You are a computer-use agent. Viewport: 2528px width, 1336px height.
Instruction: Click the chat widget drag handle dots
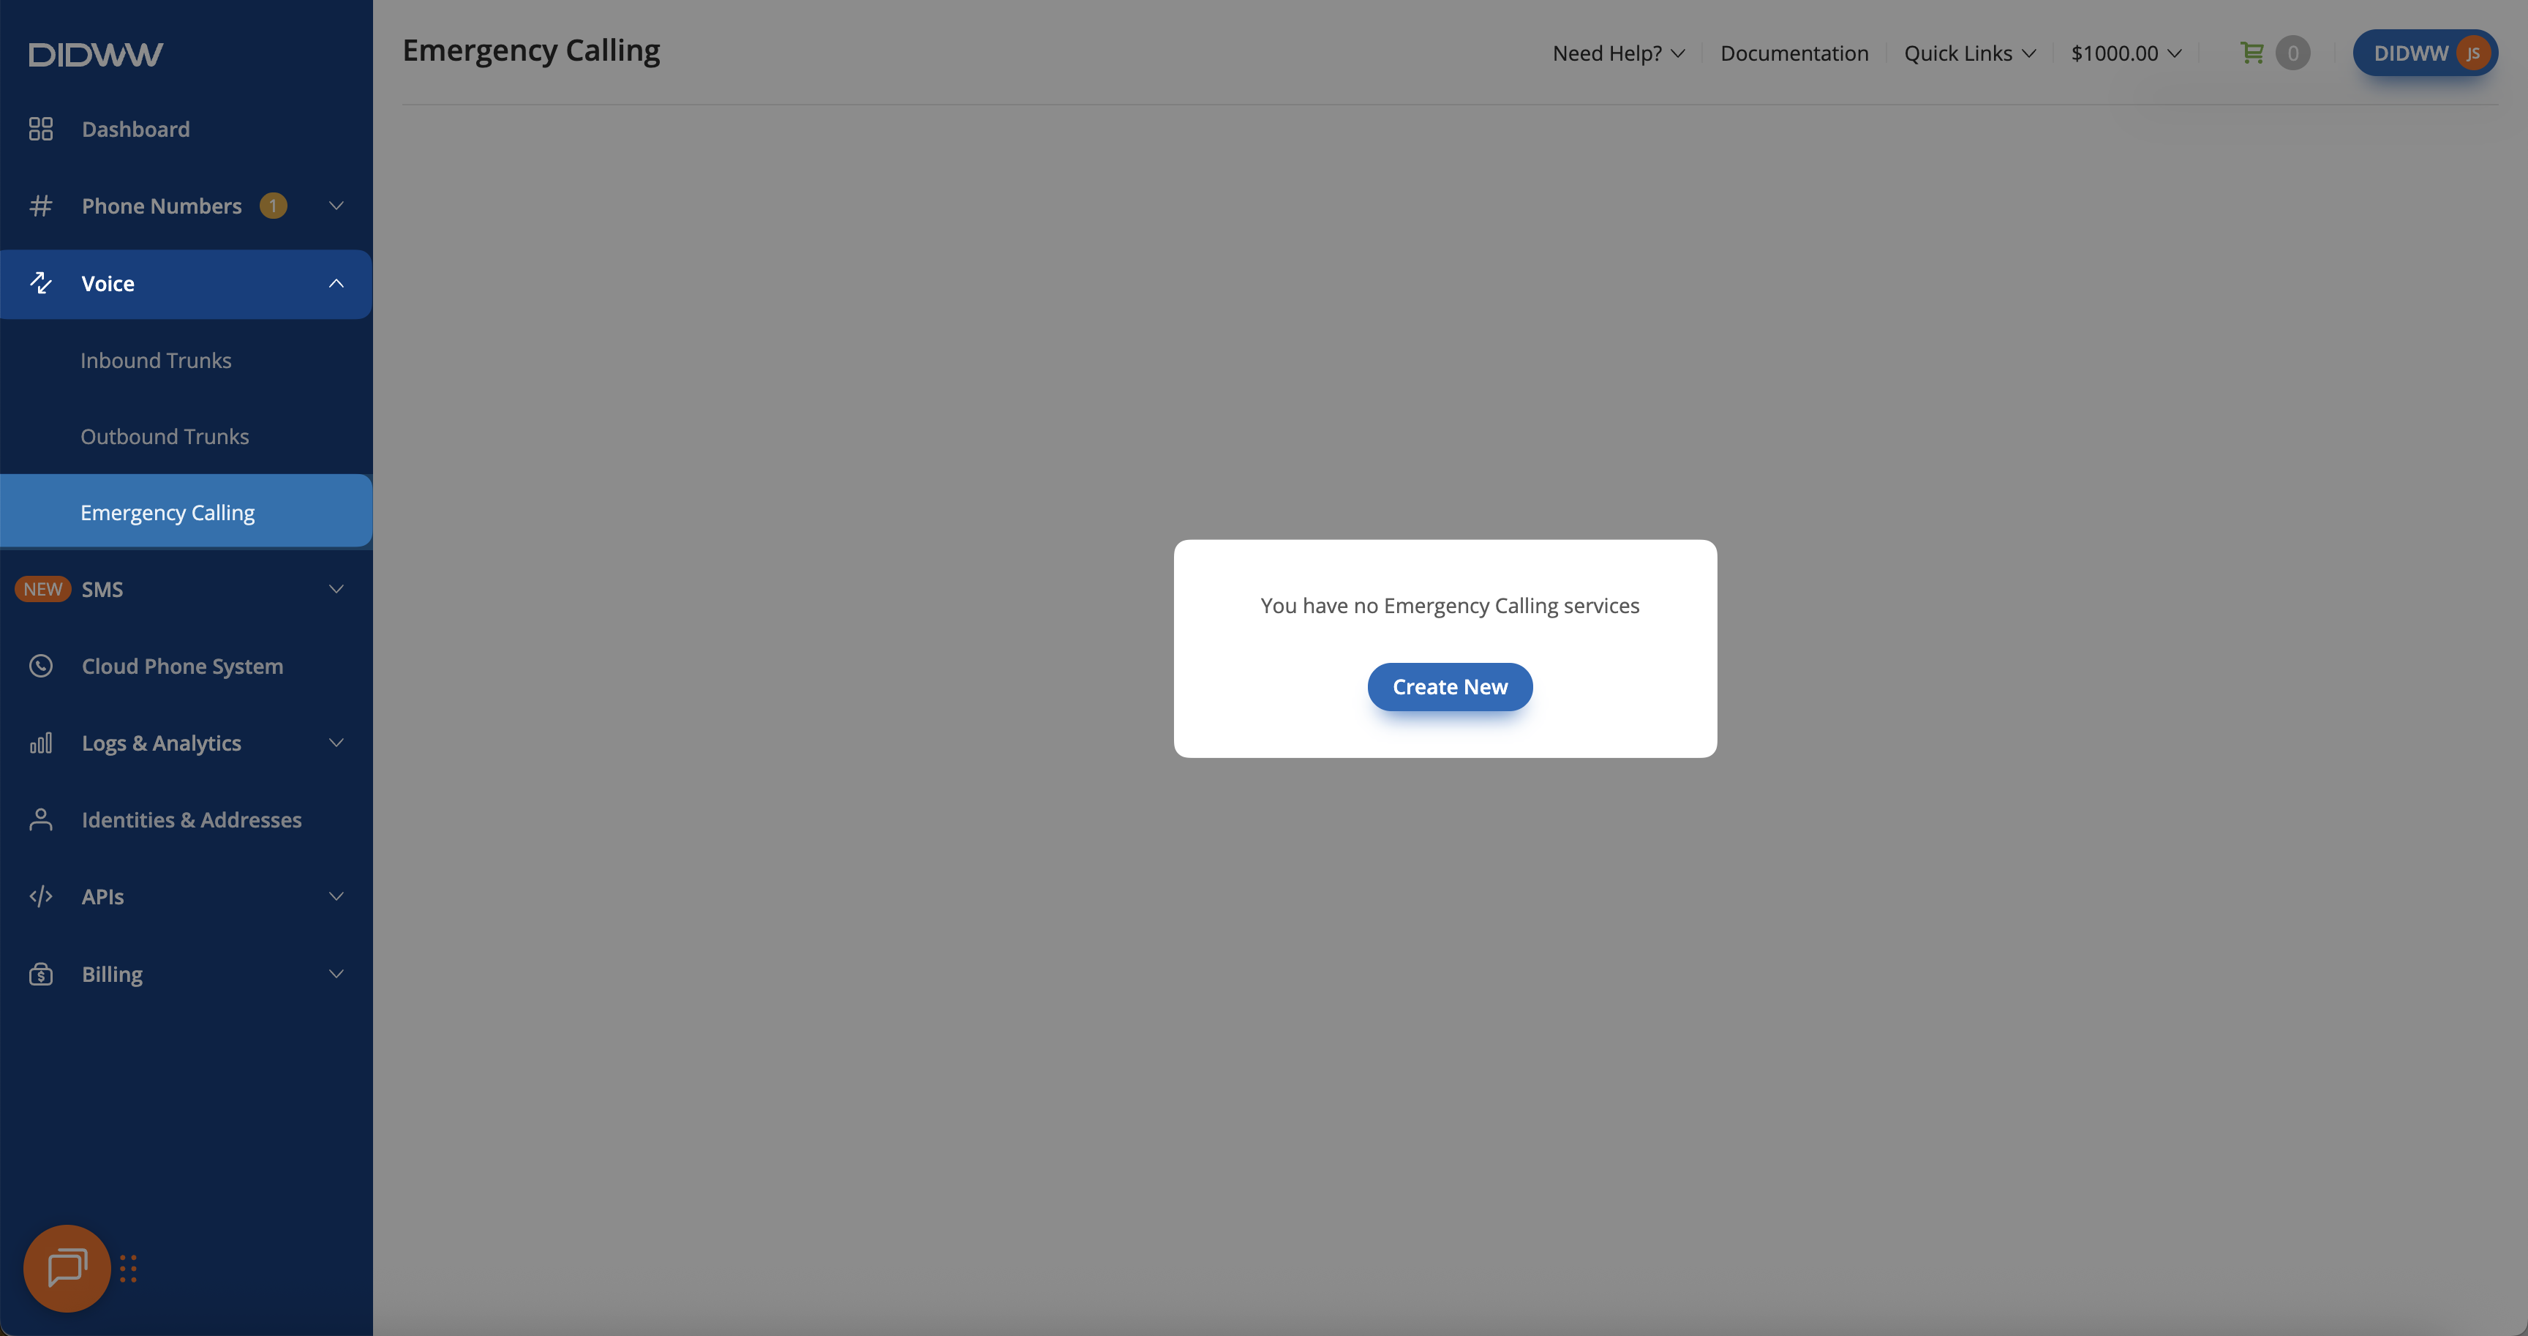(x=129, y=1268)
